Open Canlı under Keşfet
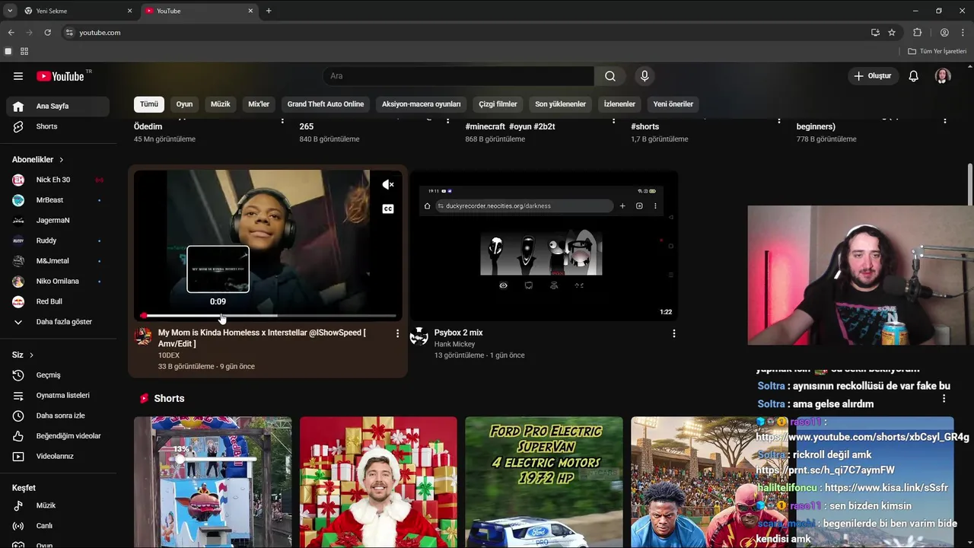Screen dimensions: 974x548 (58, 526)
